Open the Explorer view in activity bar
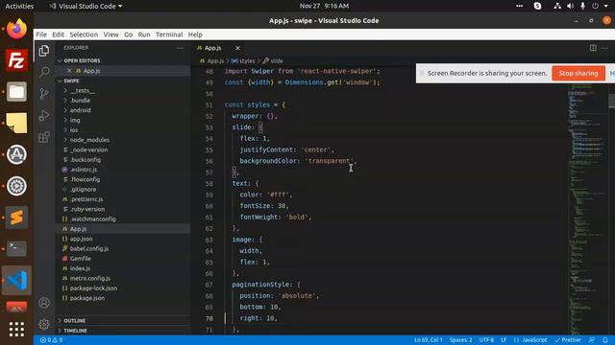 pyautogui.click(x=44, y=51)
